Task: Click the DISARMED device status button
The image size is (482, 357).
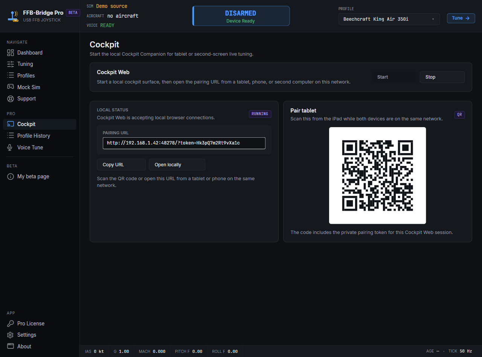Action: [241, 16]
